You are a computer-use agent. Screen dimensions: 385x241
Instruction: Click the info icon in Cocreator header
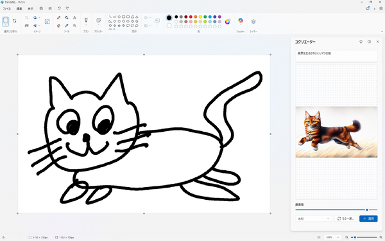(x=370, y=42)
